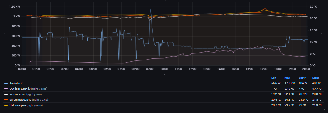Click the xiaomi erker Min value 19.2 °C
The height and width of the screenshot is (113, 328).
[x=276, y=94]
